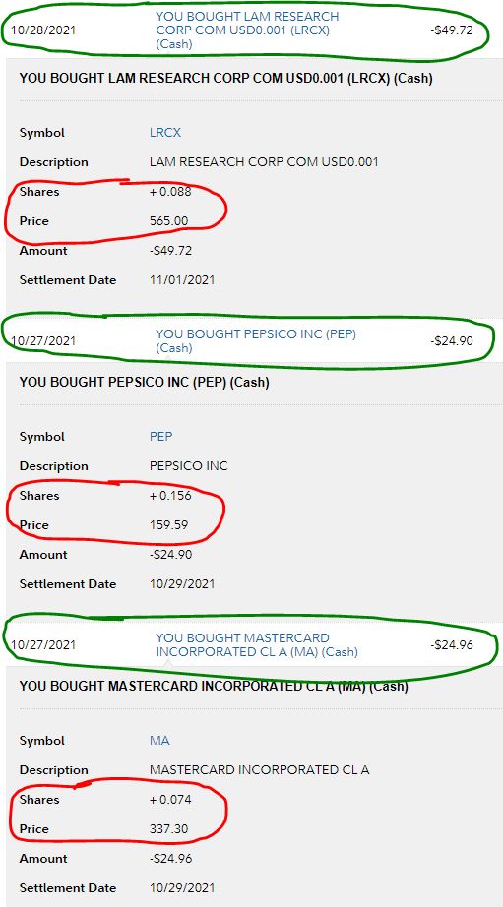
Task: Click YOU BOUGHT LAM RESEARCH CORP link
Action: pos(247,30)
